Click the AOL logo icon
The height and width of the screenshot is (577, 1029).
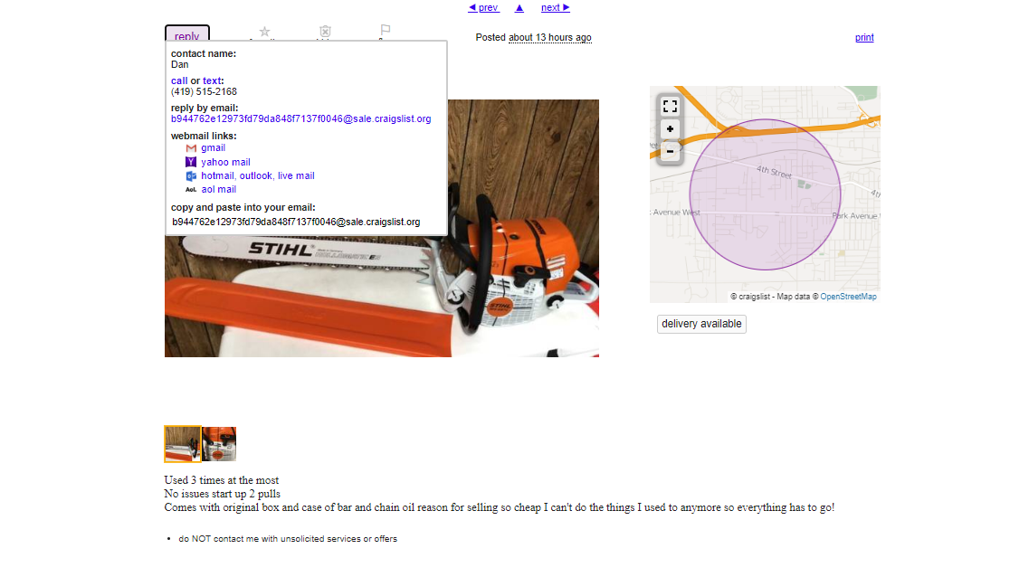pyautogui.click(x=191, y=190)
